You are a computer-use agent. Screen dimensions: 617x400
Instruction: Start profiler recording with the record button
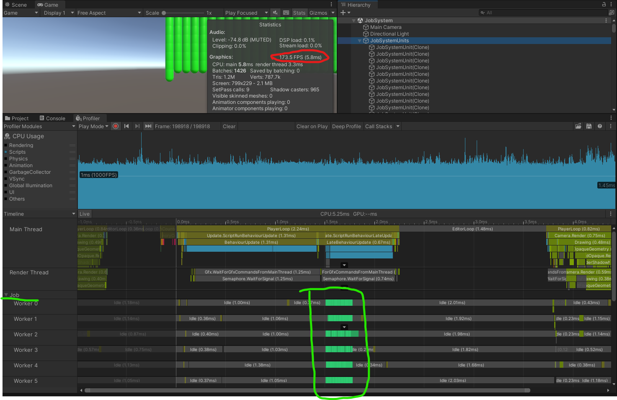tap(116, 126)
